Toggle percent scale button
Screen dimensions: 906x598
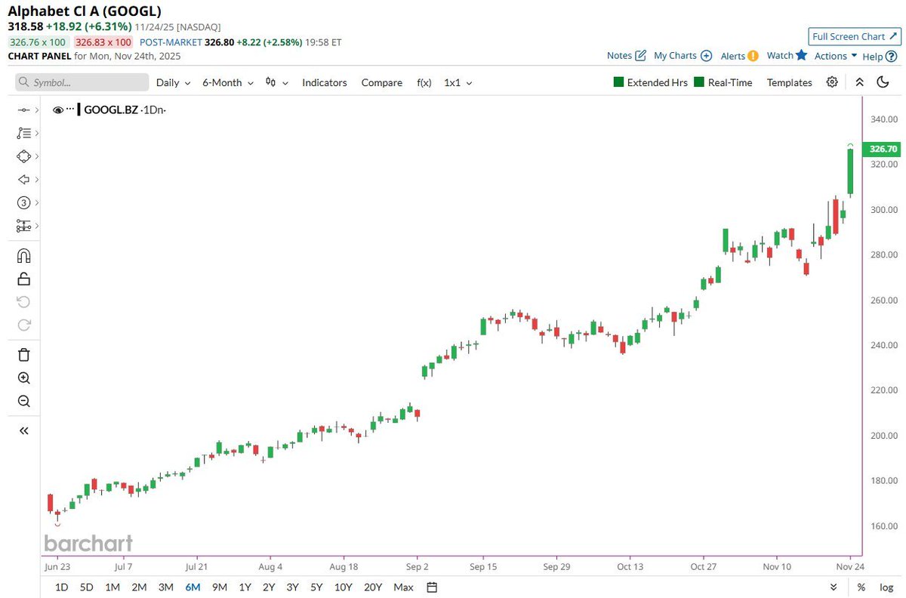click(x=861, y=587)
